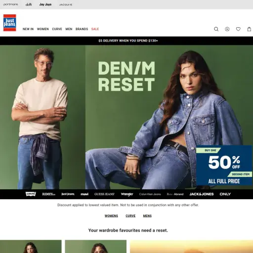
Task: Open the search magnifier icon
Action: 216,29
